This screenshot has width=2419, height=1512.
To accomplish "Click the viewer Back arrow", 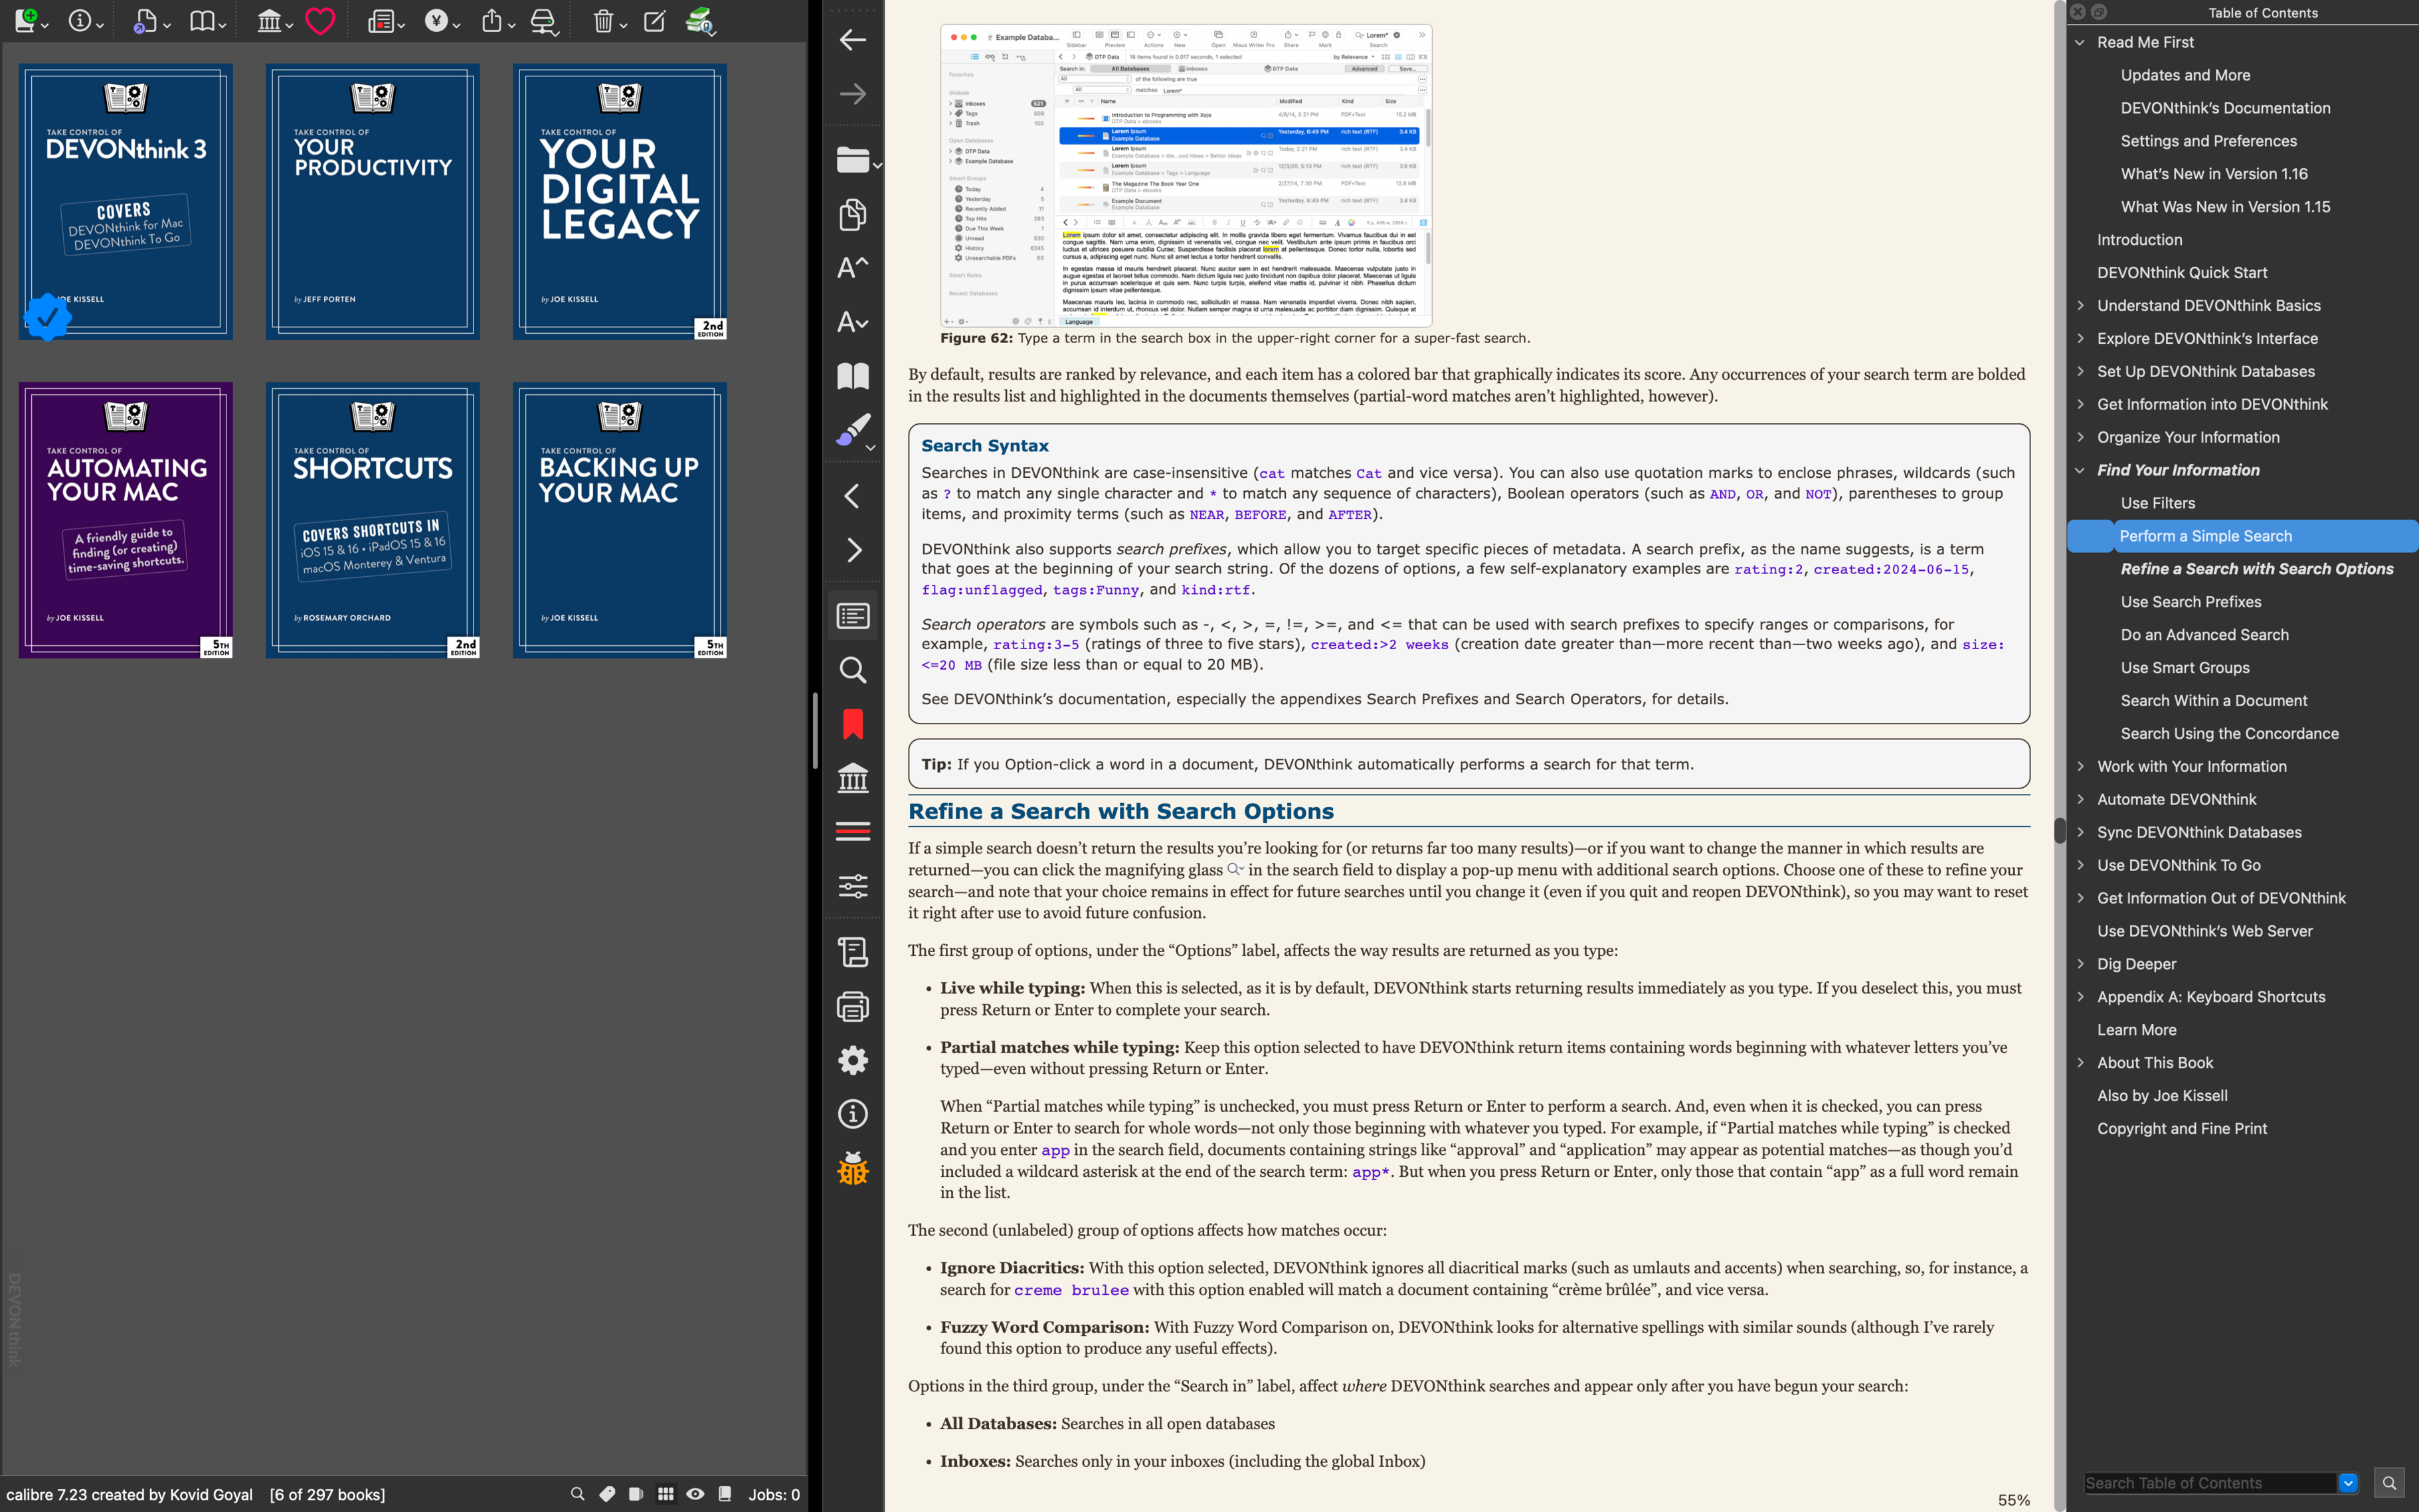I will click(x=852, y=40).
